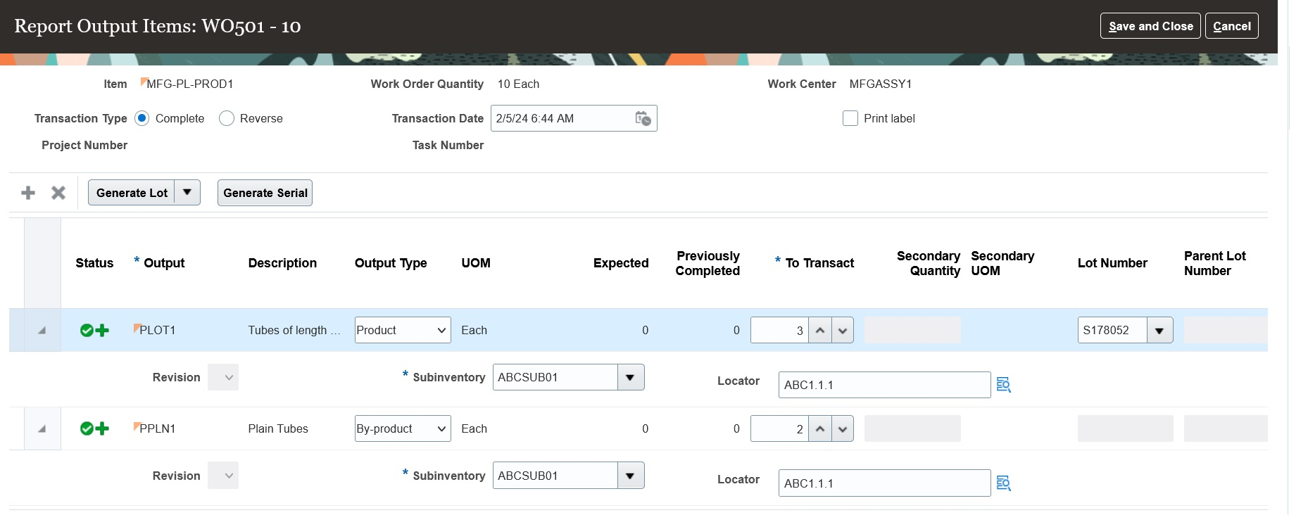The height and width of the screenshot is (515, 1308).
Task: Click To Transact field with value 3
Action: (x=779, y=330)
